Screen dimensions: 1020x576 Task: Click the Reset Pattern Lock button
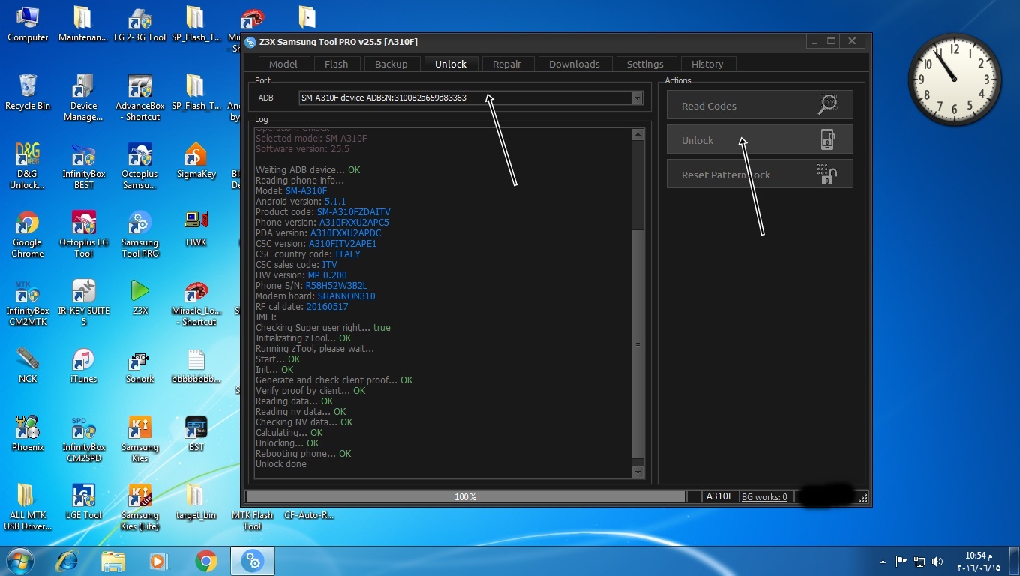pos(760,174)
